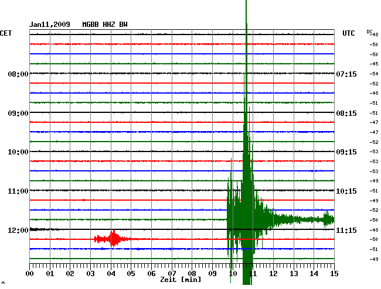Image resolution: width=381 pixels, height=289 pixels.
Task: Select the DC value -54 beside 07:15
Action: (374, 74)
